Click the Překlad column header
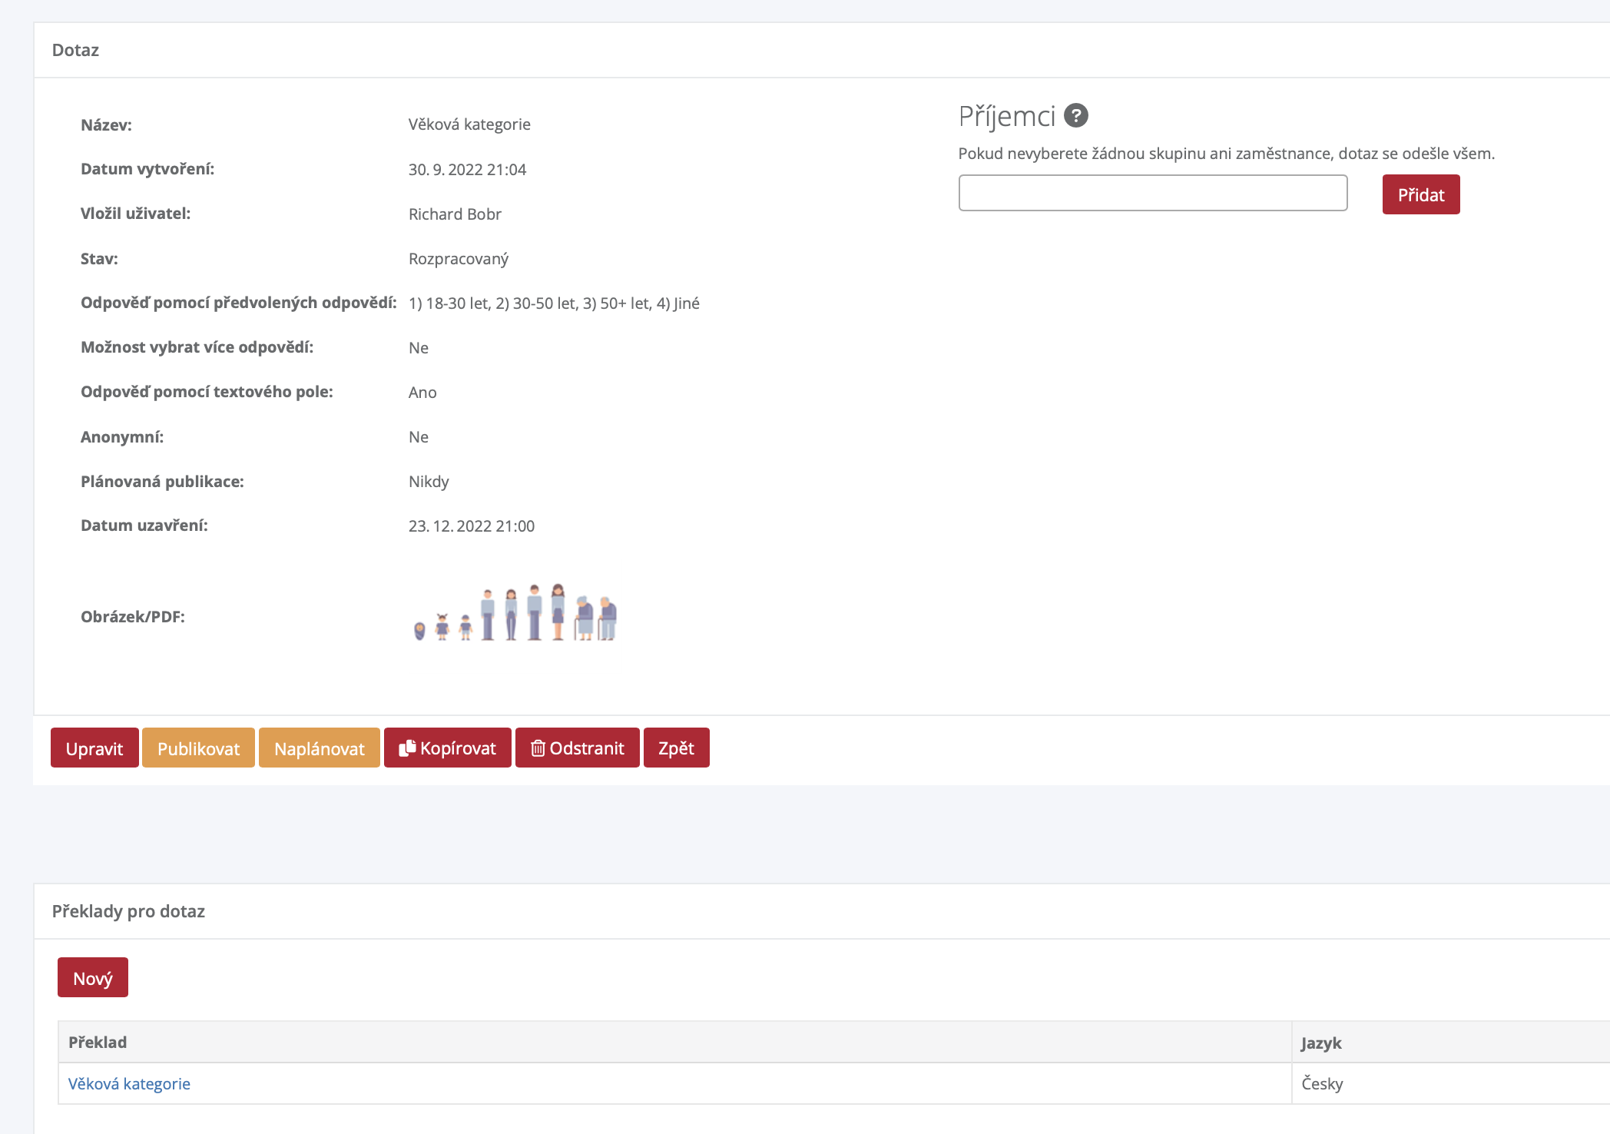1610x1134 pixels. pyautogui.click(x=98, y=1042)
